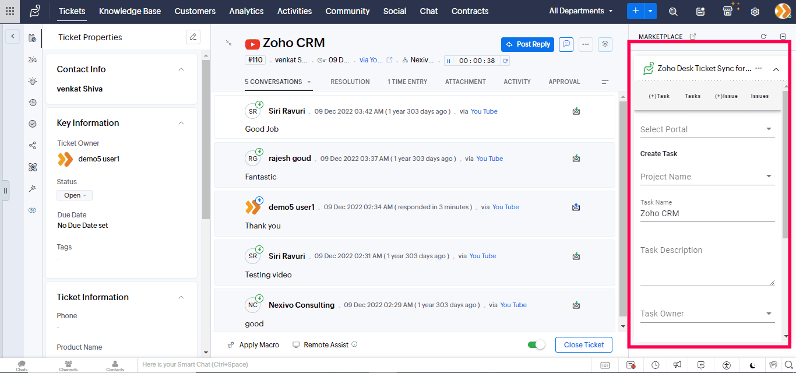Open the approvals checkmark sidebar icon
The height and width of the screenshot is (373, 796).
point(33,124)
